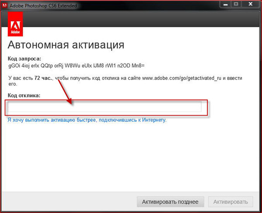262x213 pixels.
Task: Click the word его. under the instructions
Action: 12,84
